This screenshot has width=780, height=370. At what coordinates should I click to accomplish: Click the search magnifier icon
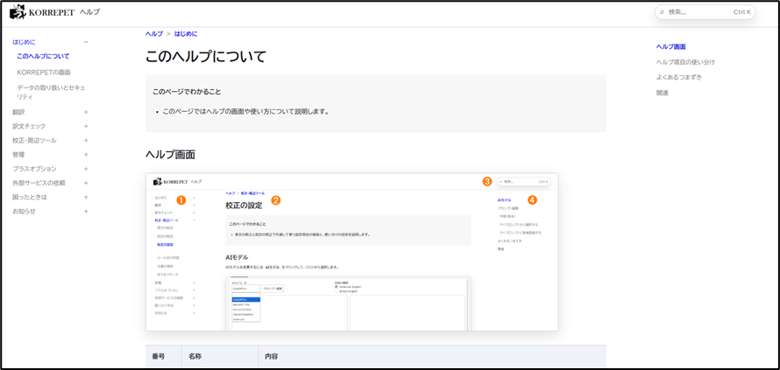[662, 12]
